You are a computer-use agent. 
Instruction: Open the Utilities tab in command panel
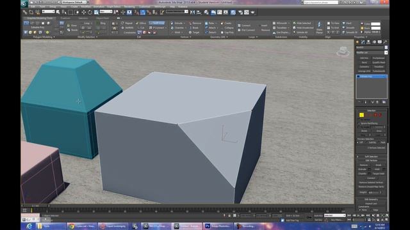click(x=385, y=42)
